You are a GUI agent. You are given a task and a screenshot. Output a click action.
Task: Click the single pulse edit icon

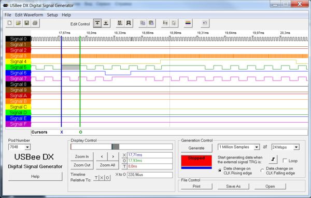[129, 23]
